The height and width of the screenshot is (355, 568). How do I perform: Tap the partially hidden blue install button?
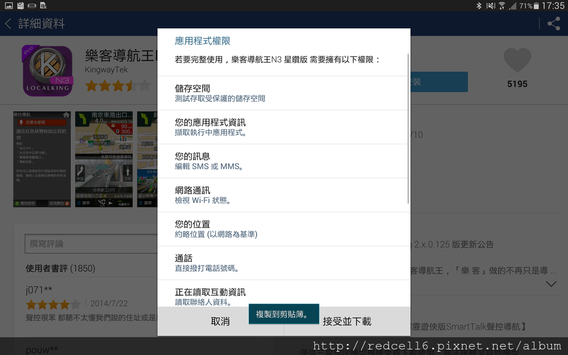(439, 82)
